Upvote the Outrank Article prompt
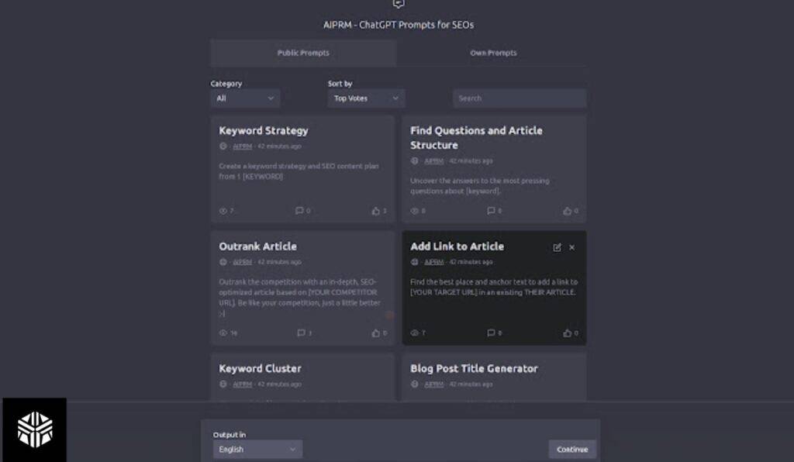The width and height of the screenshot is (794, 462). (376, 333)
